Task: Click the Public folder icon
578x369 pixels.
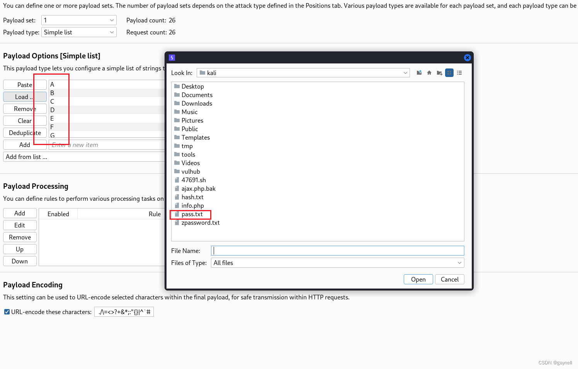Action: (x=177, y=129)
